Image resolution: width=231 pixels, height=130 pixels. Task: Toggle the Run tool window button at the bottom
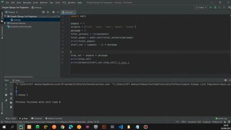(x=23, y=118)
